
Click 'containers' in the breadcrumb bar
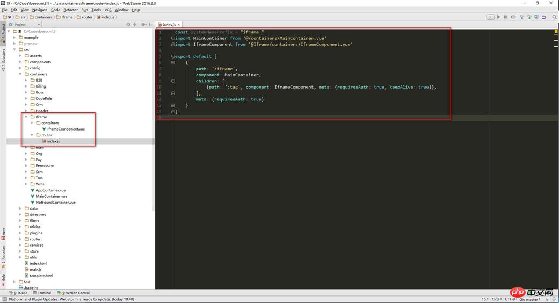coord(43,17)
